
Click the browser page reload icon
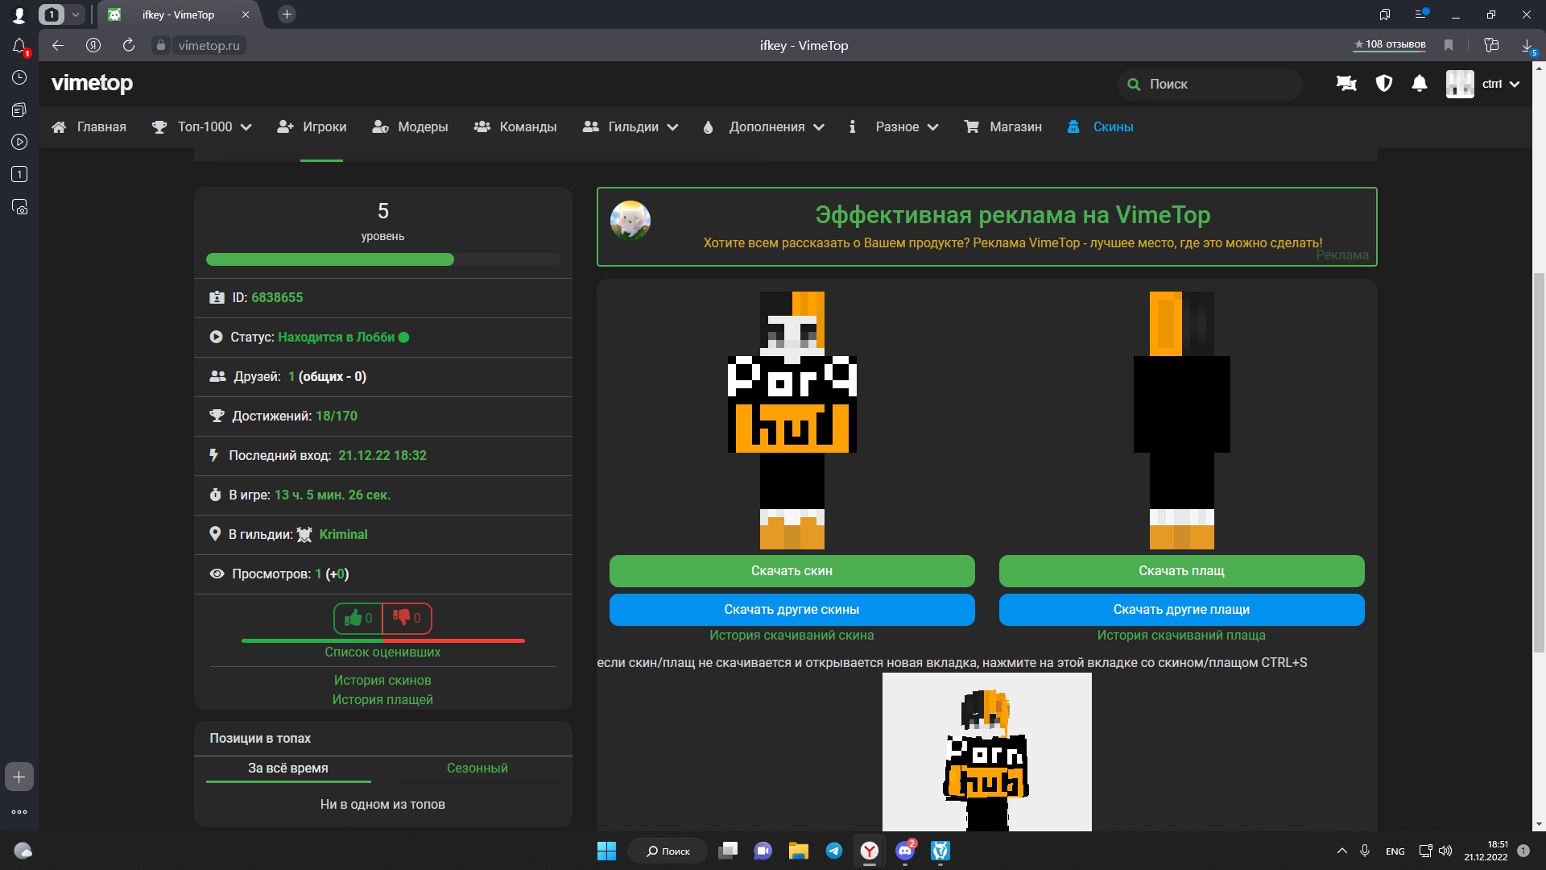click(x=129, y=45)
